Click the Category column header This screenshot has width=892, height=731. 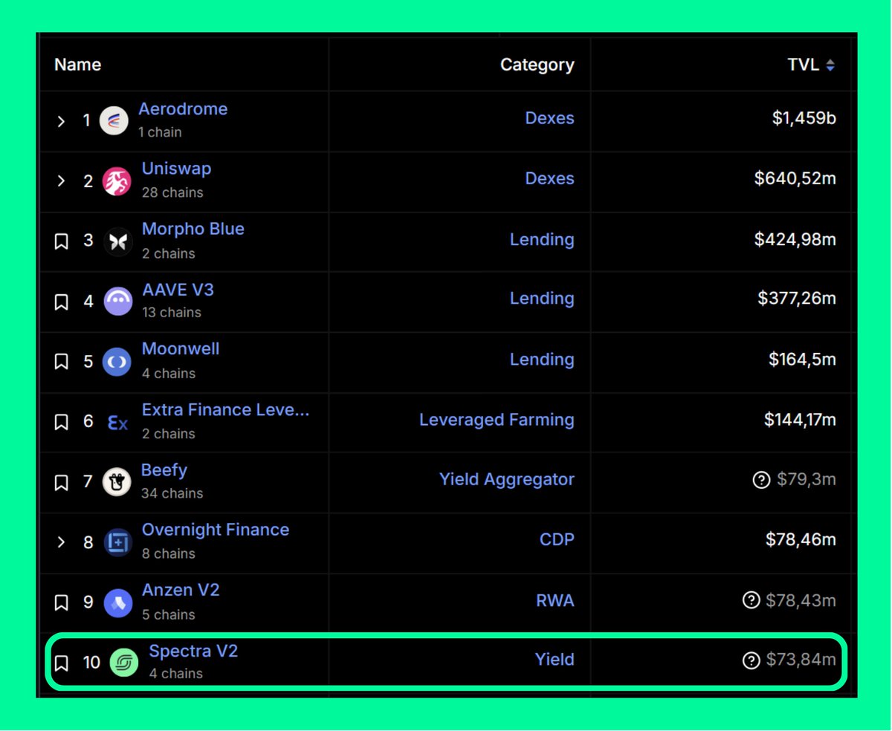point(537,65)
